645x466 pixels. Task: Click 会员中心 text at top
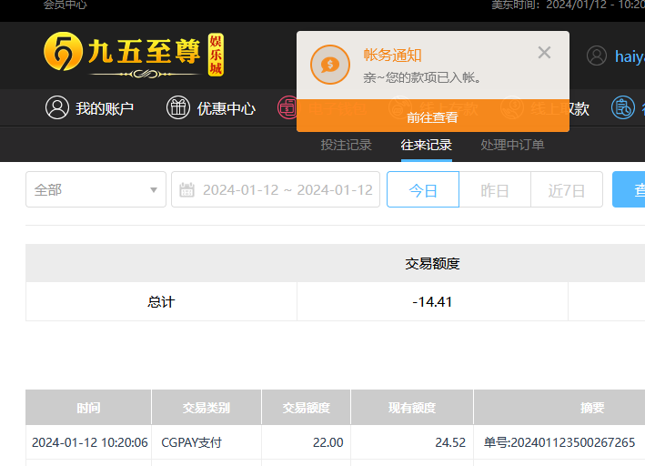[65, 5]
